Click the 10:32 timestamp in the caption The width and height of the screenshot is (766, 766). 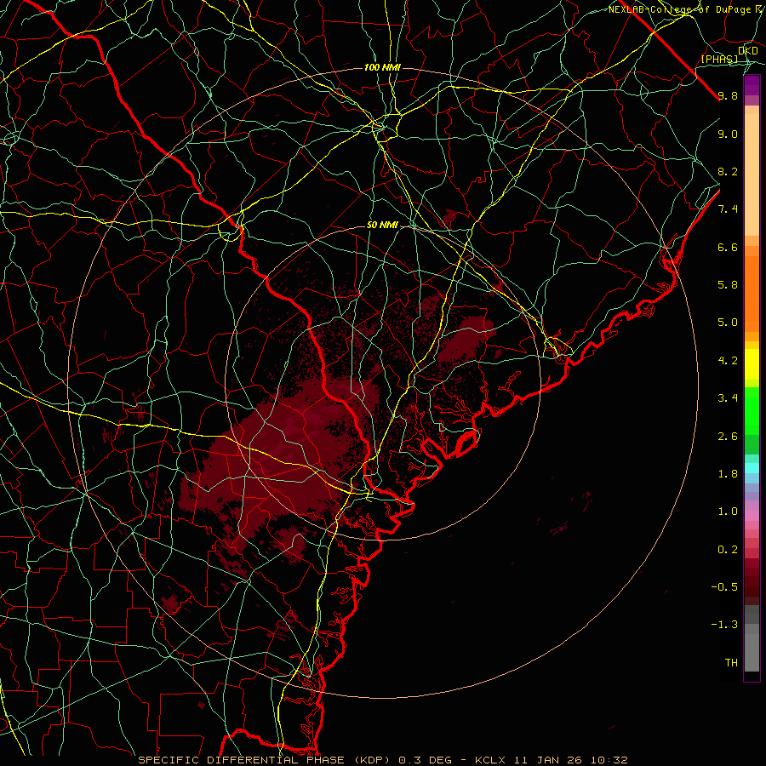point(610,760)
